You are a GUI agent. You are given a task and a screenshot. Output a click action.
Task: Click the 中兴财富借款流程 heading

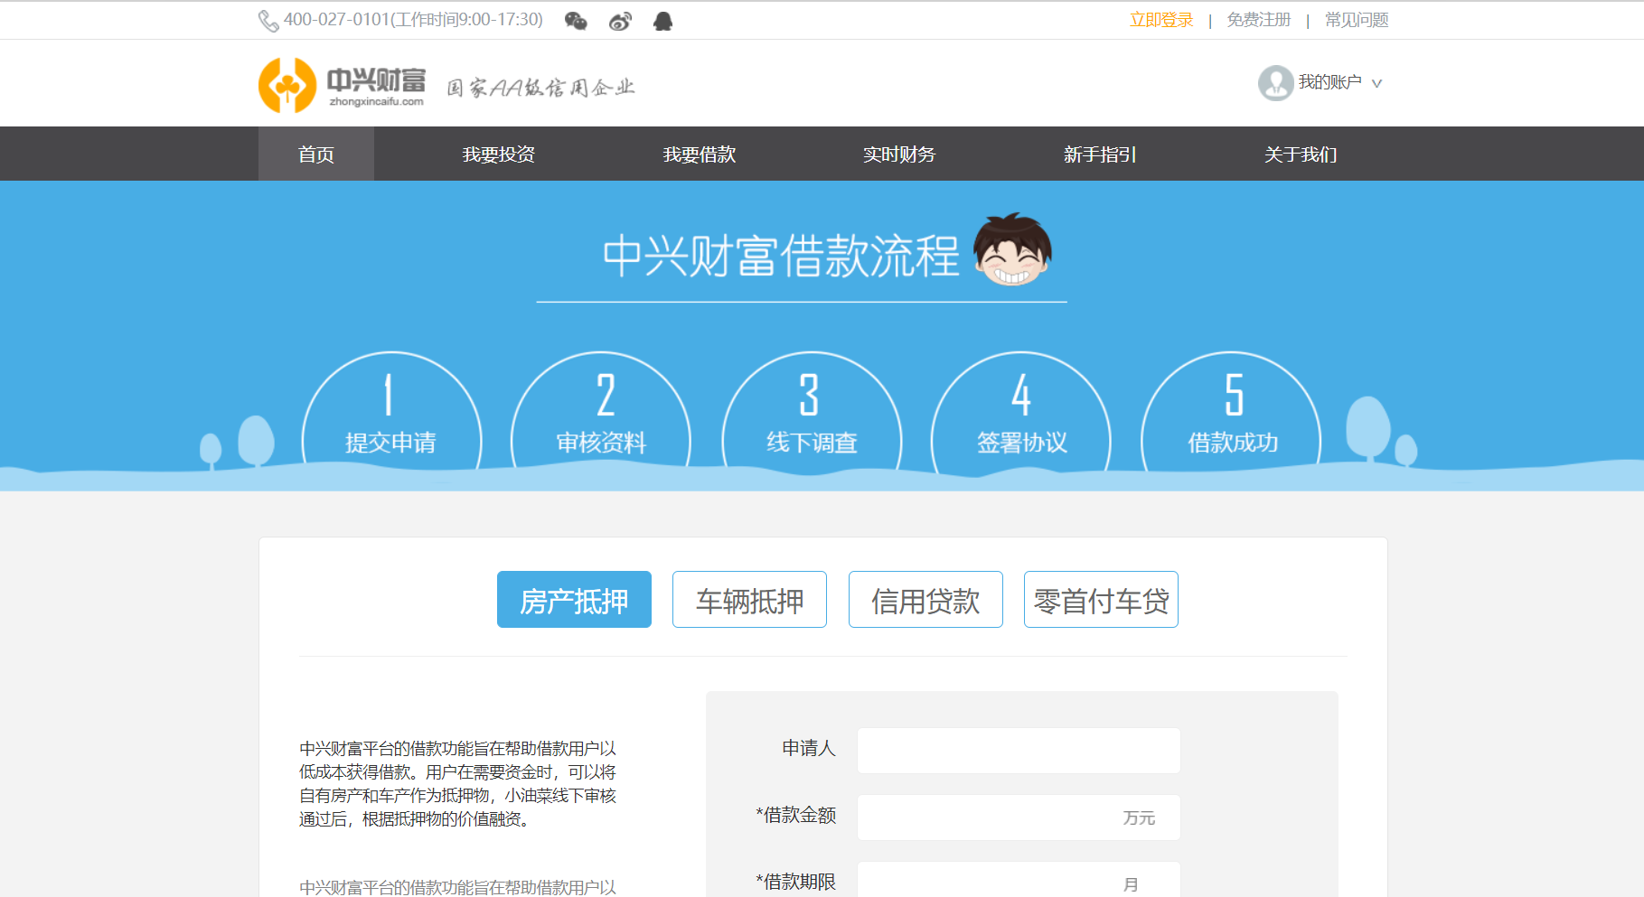point(781,256)
